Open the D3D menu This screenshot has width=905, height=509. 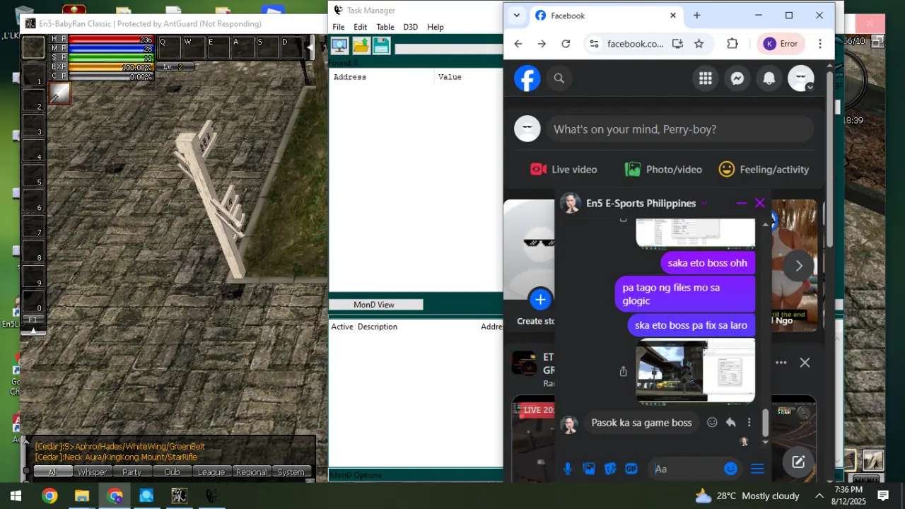[411, 27]
